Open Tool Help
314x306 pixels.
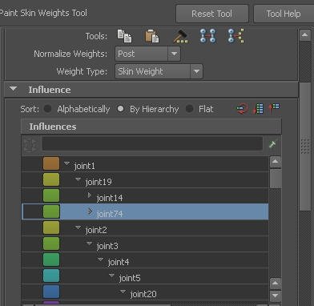point(284,14)
